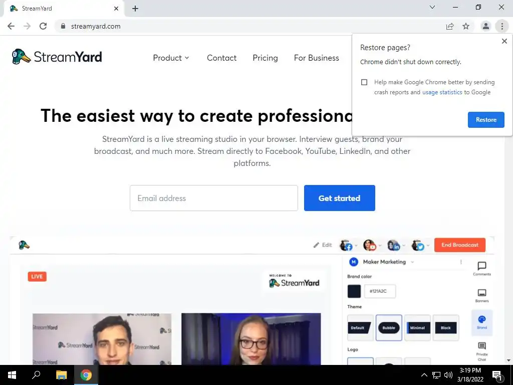Open the volume tray icon
This screenshot has height=385, width=513.
[448, 375]
